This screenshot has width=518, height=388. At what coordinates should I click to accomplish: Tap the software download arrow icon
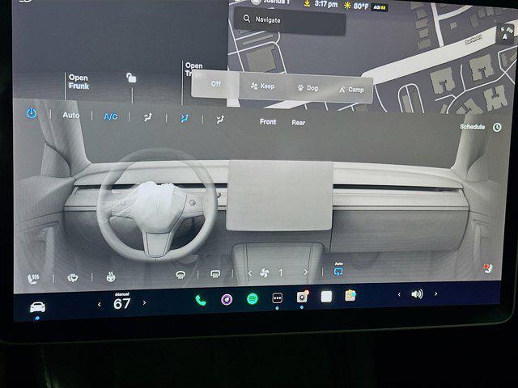[x=308, y=3]
